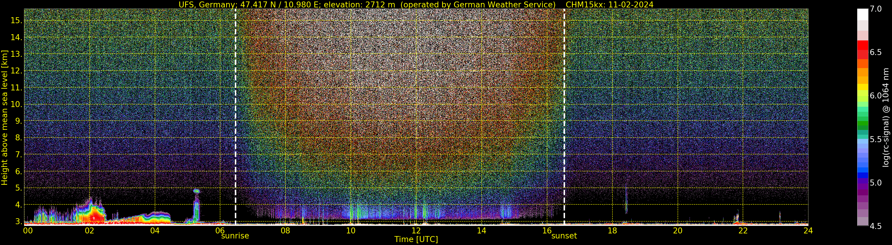Click the height axis tick '6.'

[x=19, y=172]
